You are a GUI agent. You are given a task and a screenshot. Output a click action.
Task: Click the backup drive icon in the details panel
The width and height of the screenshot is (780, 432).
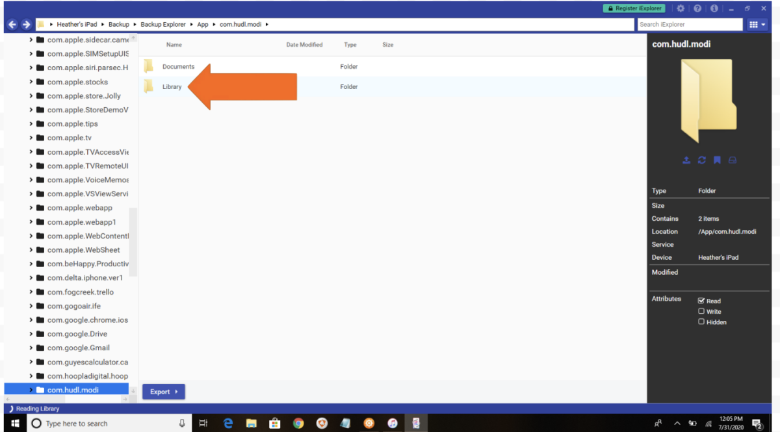click(733, 160)
